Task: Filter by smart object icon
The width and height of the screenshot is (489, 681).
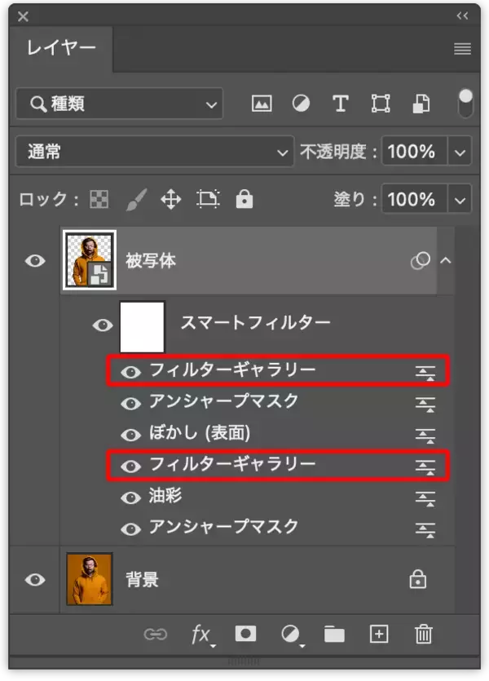Action: point(421,104)
